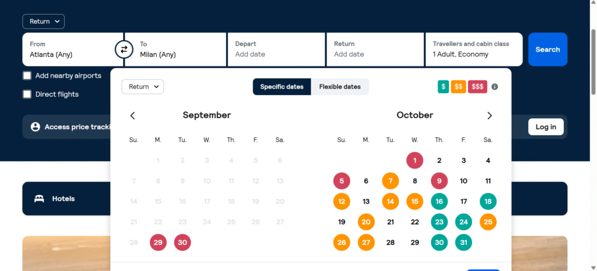The image size is (597, 271).
Task: Click the orange double-dollar price badge
Action: pos(458,87)
